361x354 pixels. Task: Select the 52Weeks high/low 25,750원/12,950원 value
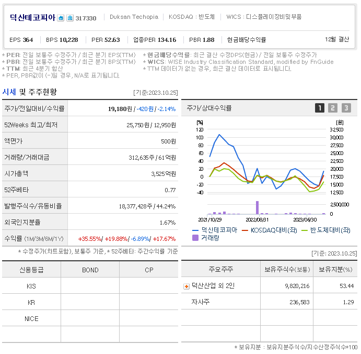point(152,125)
